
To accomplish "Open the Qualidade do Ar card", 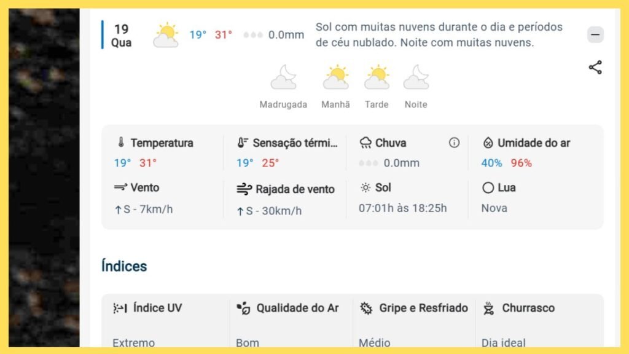I will point(291,321).
